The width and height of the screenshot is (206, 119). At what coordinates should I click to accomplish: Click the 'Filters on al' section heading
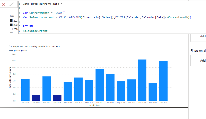pyautogui.click(x=198, y=51)
